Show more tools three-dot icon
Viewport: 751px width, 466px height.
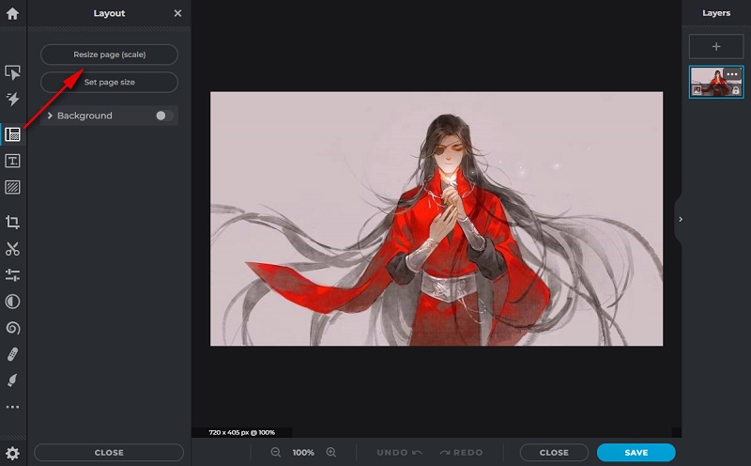12,407
